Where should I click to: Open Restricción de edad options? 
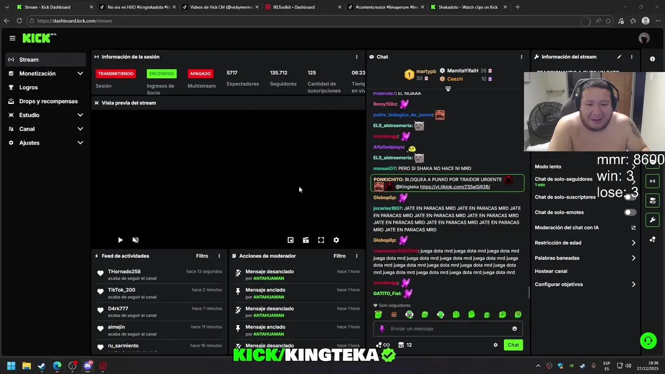(x=585, y=243)
